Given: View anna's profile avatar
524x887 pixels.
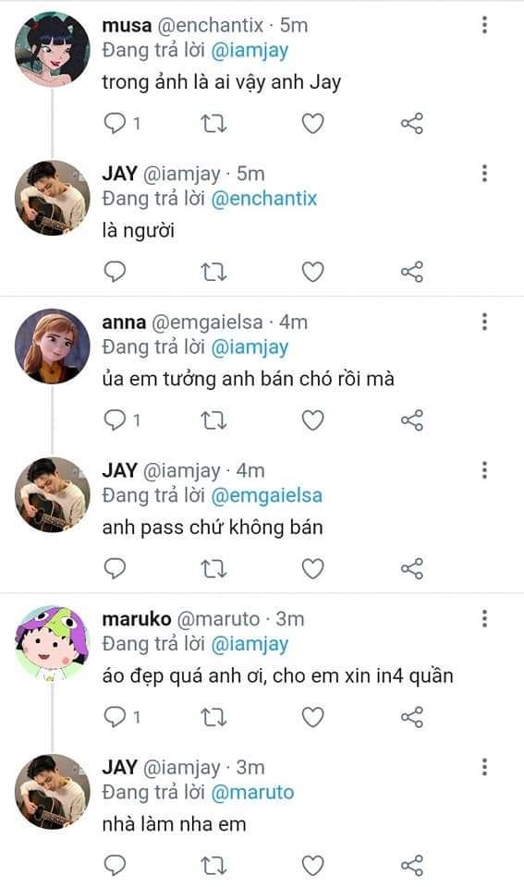Looking at the screenshot, I should tap(52, 346).
